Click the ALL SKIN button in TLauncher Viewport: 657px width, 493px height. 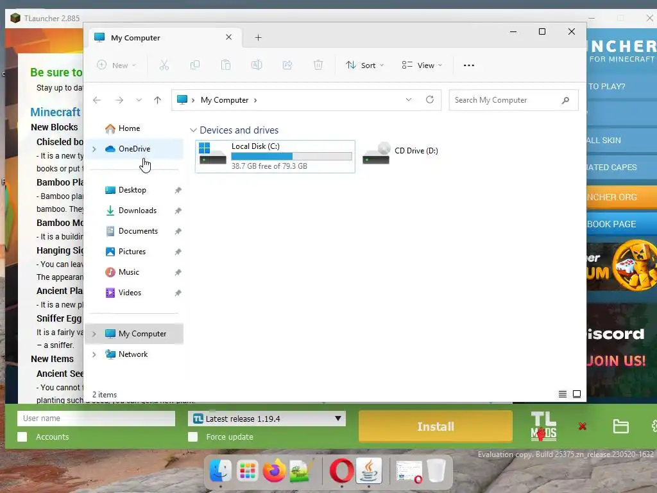click(622, 141)
